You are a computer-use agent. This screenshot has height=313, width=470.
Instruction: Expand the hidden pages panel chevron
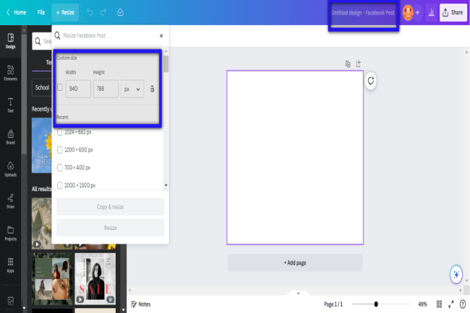point(298,294)
